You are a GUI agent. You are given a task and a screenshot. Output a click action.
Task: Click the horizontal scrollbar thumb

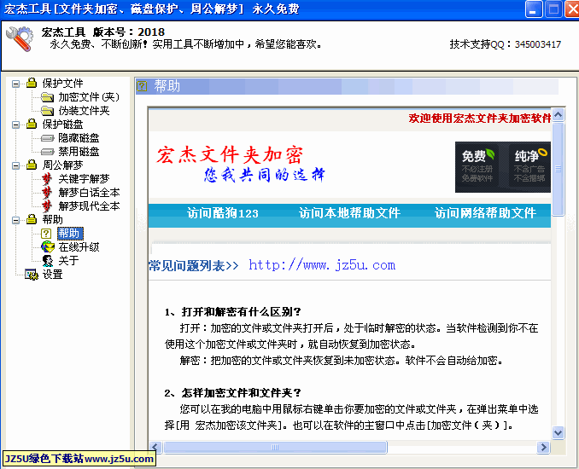tap(275, 448)
